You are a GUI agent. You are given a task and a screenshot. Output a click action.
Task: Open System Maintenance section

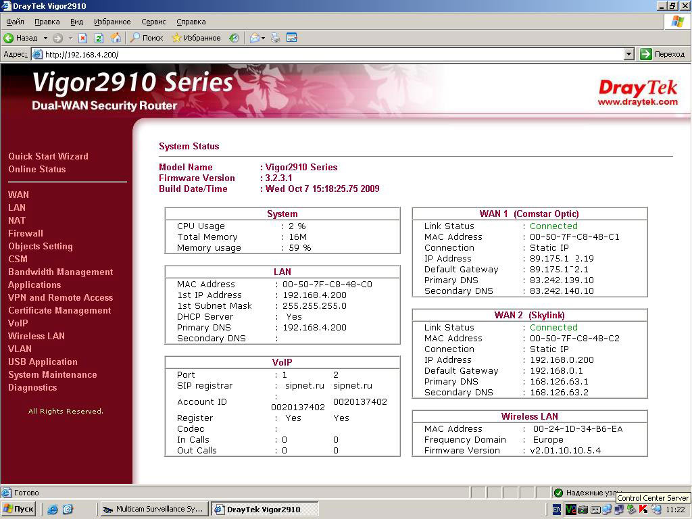tap(53, 374)
